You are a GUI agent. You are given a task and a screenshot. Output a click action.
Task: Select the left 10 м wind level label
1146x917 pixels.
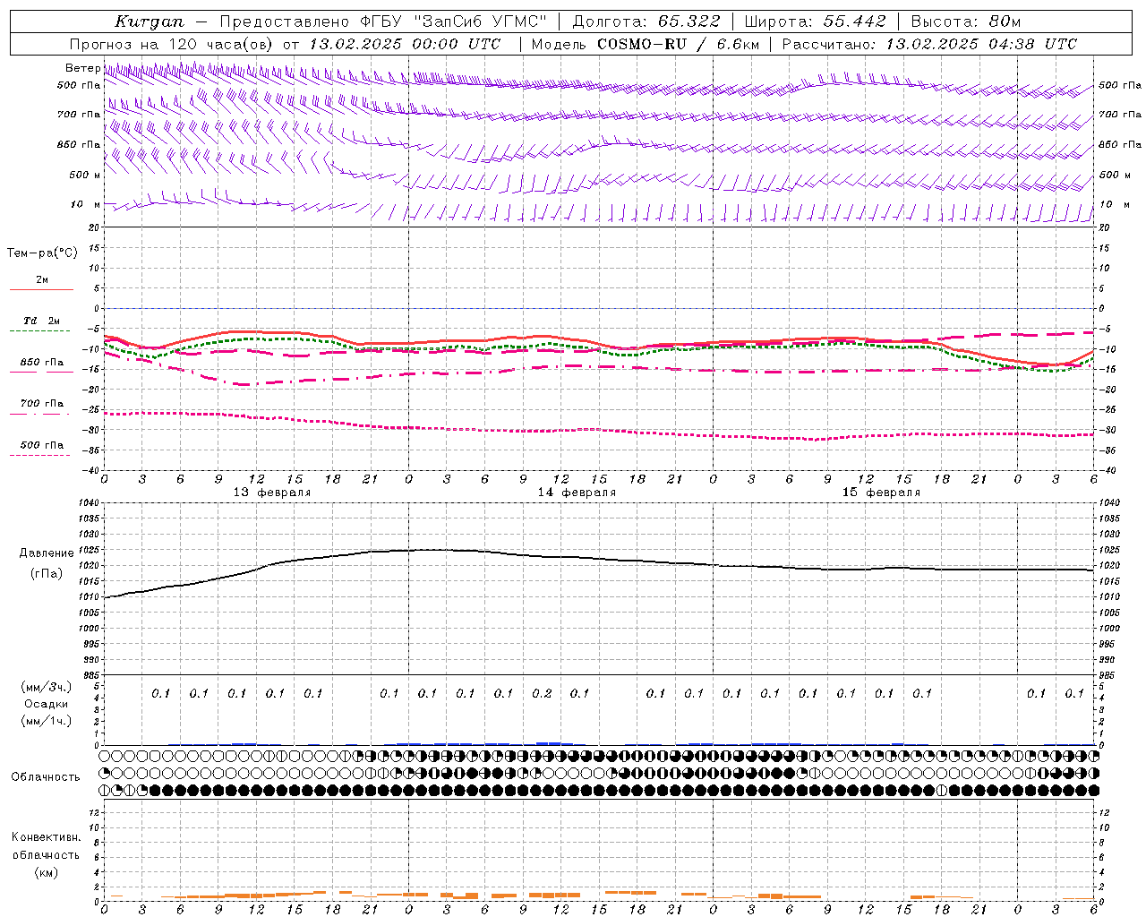pyautogui.click(x=86, y=205)
